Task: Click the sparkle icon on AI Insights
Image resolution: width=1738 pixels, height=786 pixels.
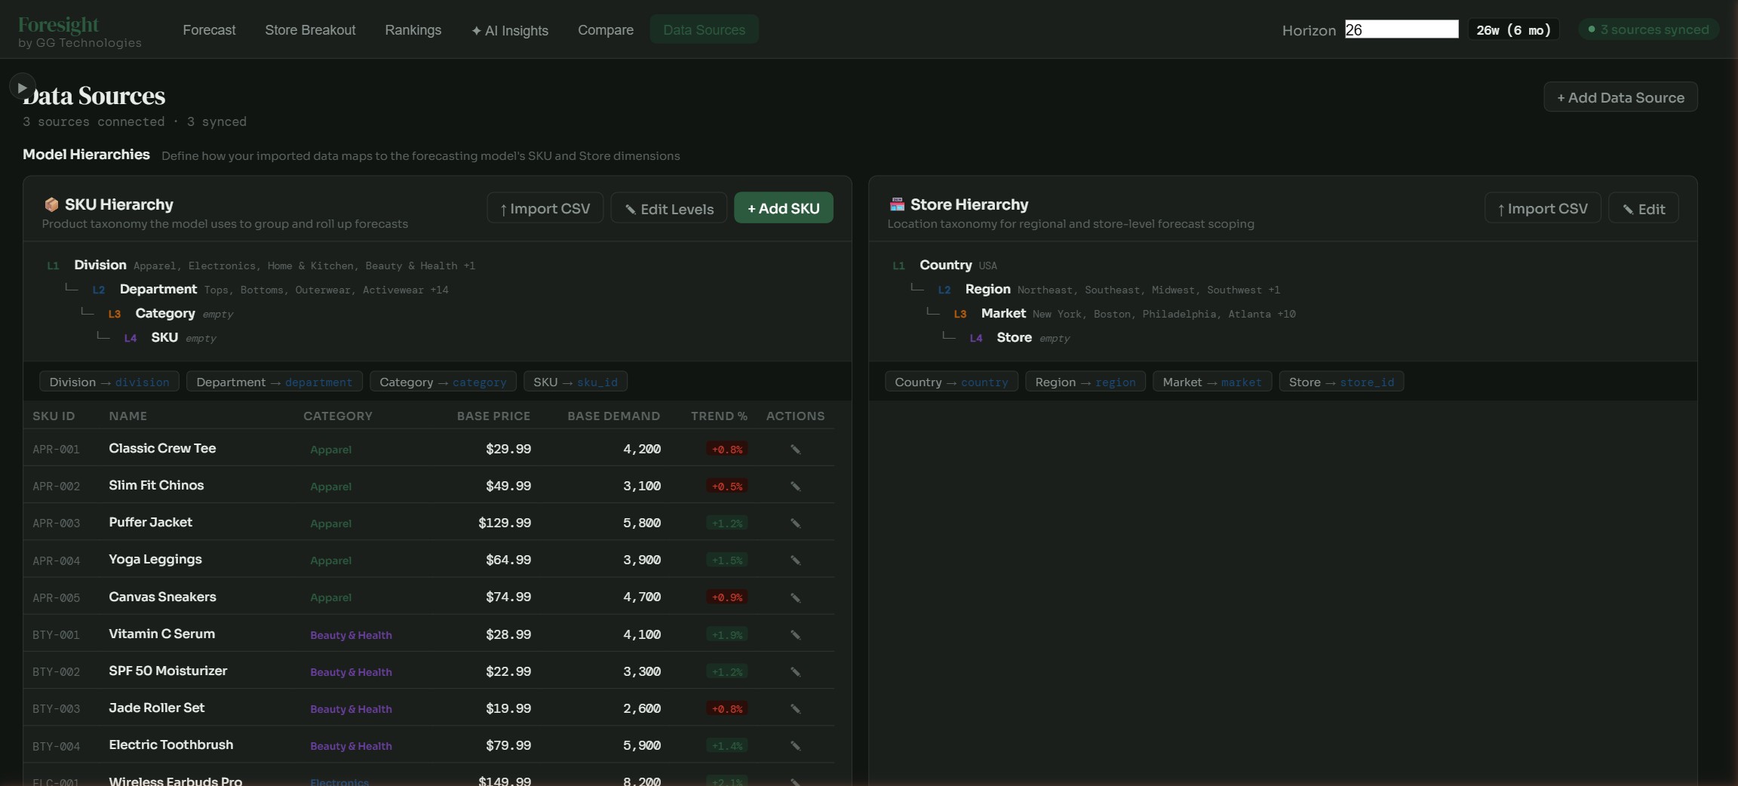Action: [476, 30]
